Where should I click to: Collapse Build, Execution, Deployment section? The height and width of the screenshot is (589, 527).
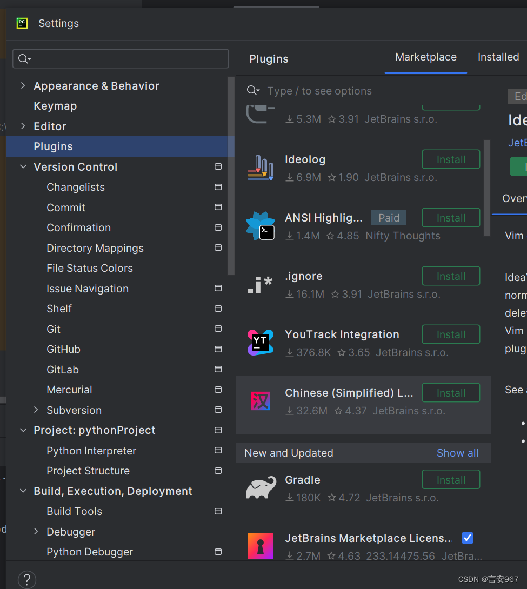point(23,491)
